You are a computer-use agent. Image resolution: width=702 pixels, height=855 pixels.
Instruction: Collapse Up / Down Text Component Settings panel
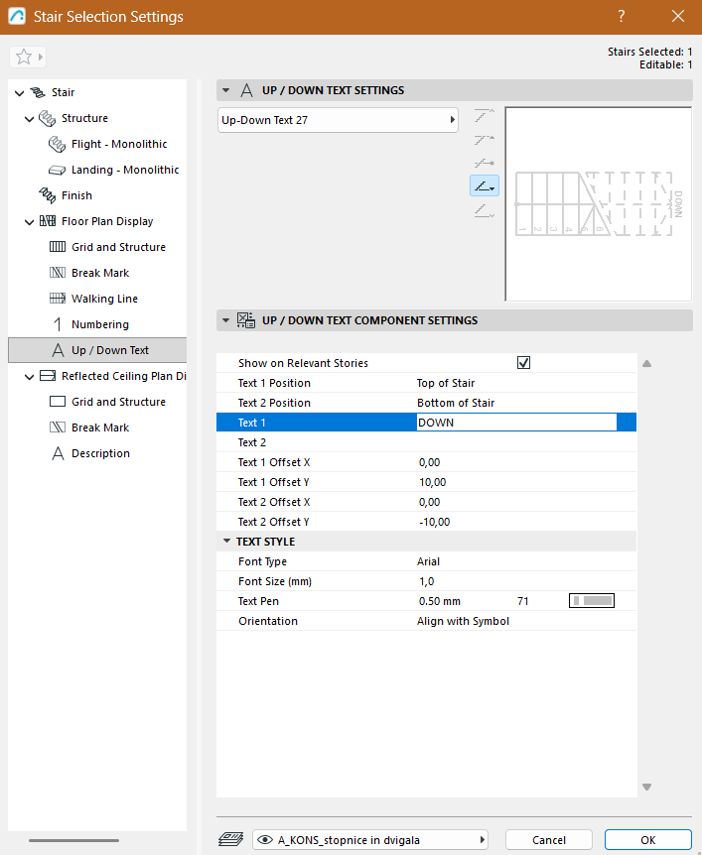click(226, 320)
